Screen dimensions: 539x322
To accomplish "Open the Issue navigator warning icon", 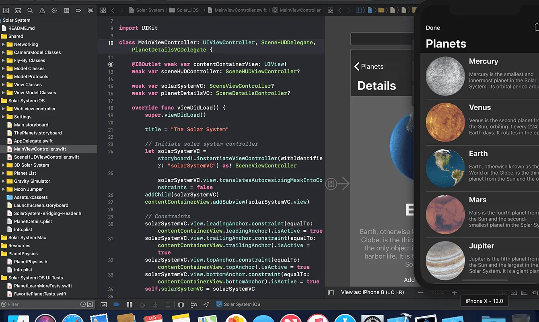I will [x=42, y=10].
